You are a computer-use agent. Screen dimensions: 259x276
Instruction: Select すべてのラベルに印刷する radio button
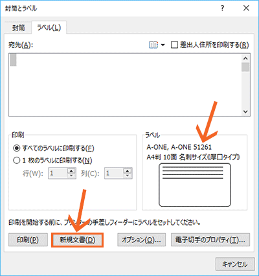[x=17, y=148]
